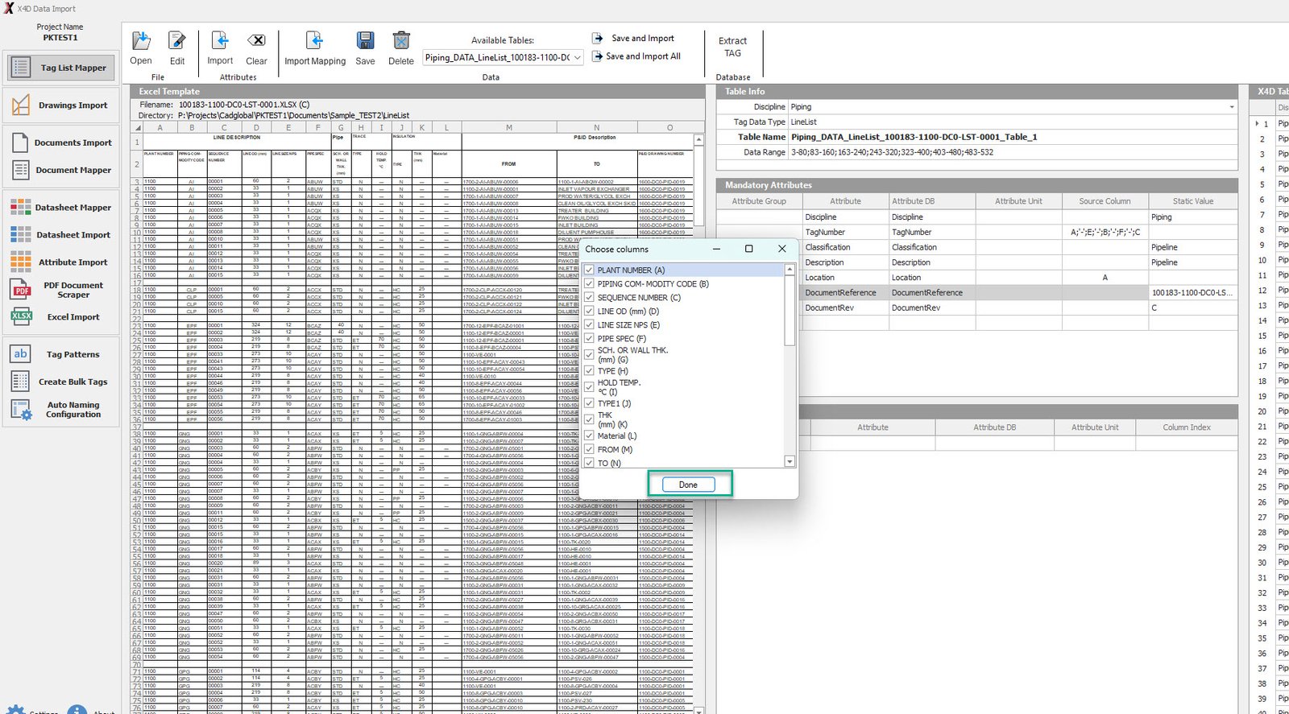Toggle the PIPE SPEC (F) checkbox

(x=590, y=339)
